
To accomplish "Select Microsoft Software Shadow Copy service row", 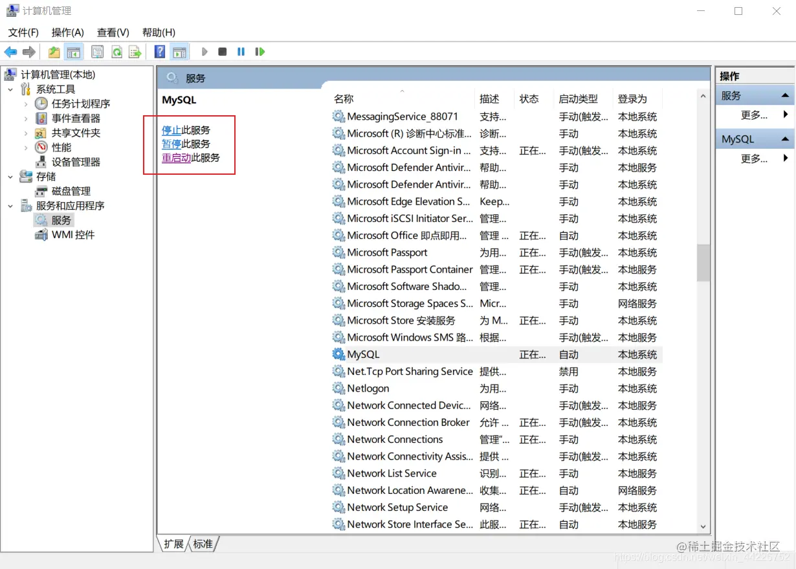I will coord(496,286).
